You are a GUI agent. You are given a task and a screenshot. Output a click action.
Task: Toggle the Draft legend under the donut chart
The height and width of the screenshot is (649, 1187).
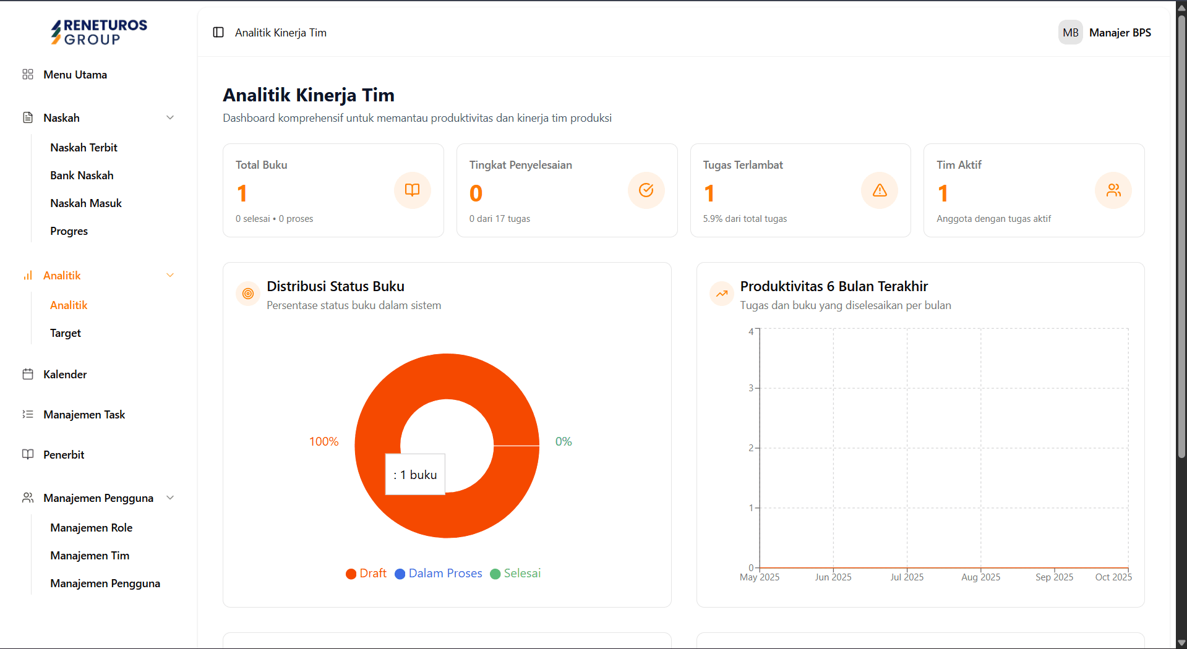click(366, 573)
